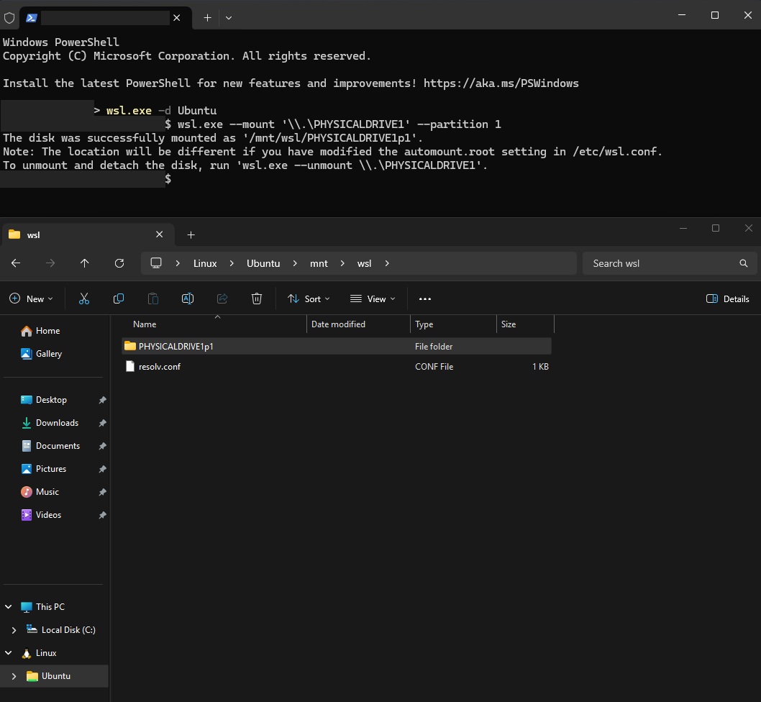Click the Paste clipboard icon in toolbar
This screenshot has width=761, height=702.
pyautogui.click(x=153, y=298)
